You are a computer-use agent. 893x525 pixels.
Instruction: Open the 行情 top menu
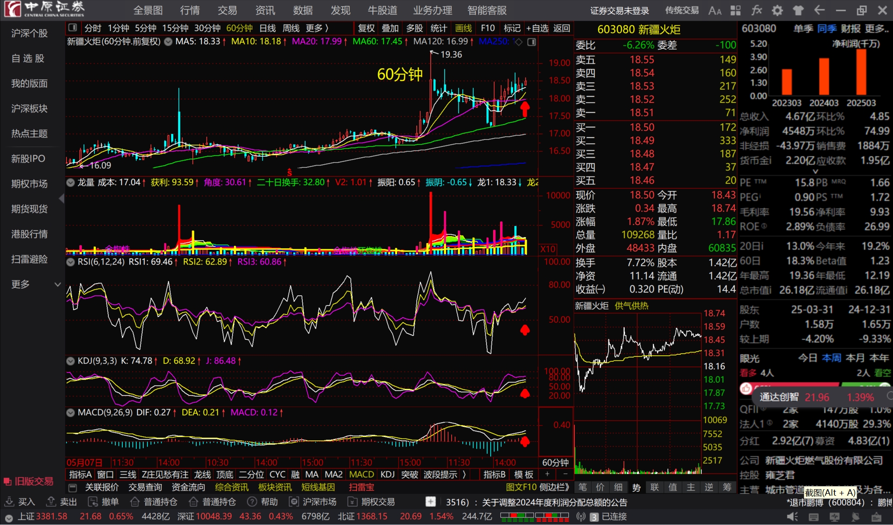coord(189,10)
